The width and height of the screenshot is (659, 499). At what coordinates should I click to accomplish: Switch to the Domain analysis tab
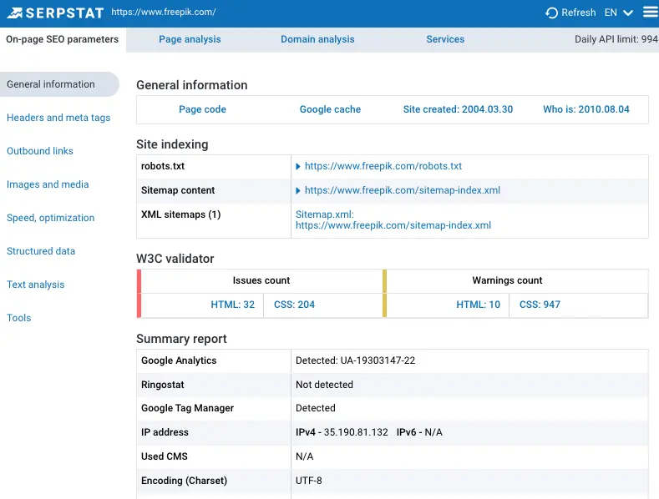click(x=317, y=39)
